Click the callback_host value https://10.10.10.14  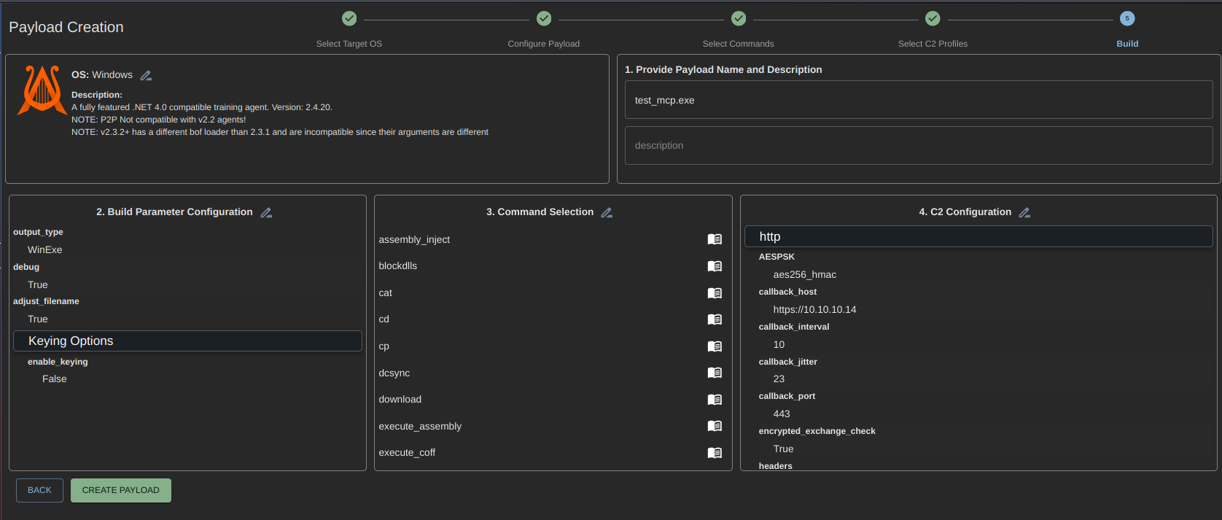coord(814,309)
